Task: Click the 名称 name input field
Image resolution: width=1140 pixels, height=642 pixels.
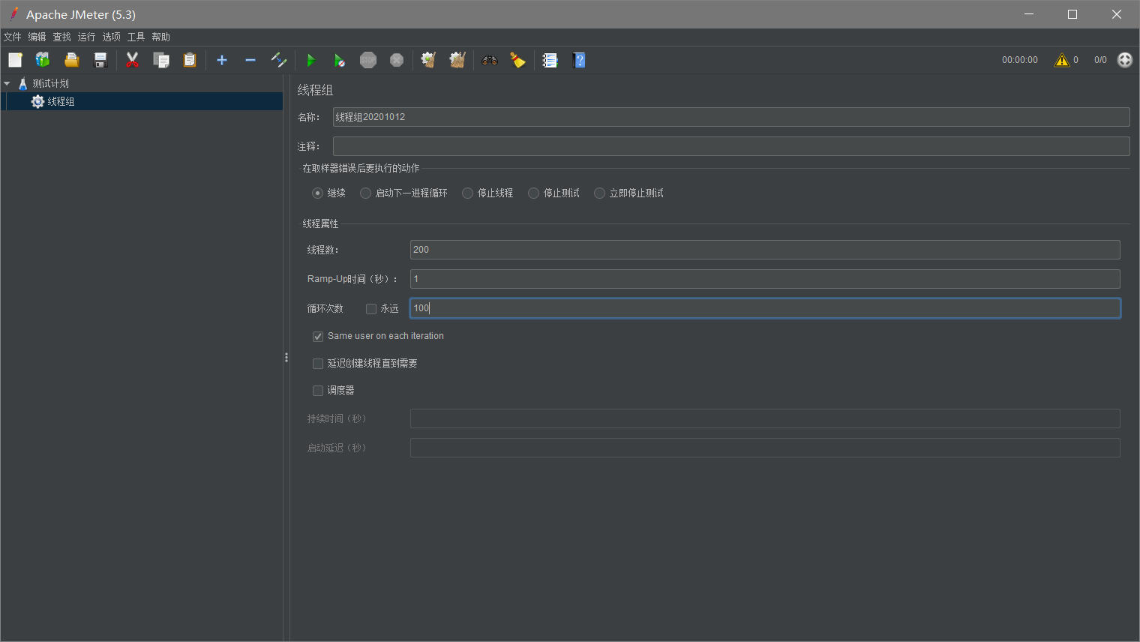Action: (731, 117)
